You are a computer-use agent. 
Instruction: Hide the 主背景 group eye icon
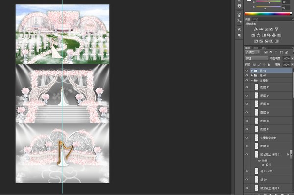tap(247, 80)
